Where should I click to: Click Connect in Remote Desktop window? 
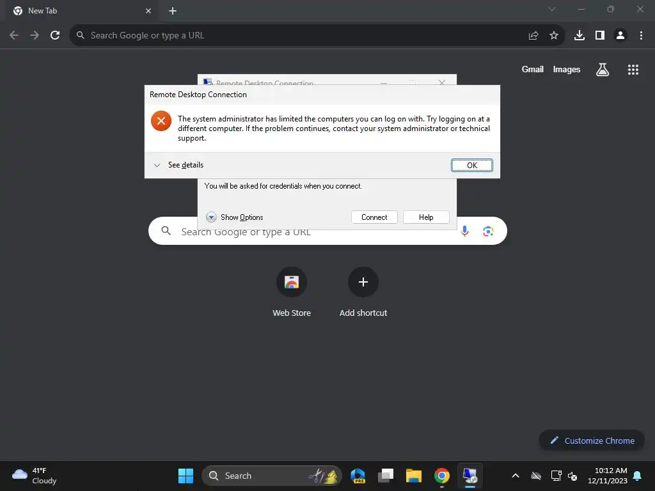coord(374,217)
